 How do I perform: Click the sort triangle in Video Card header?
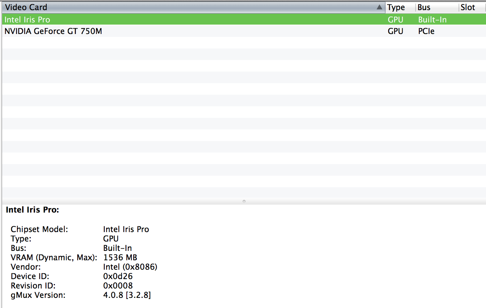click(379, 7)
